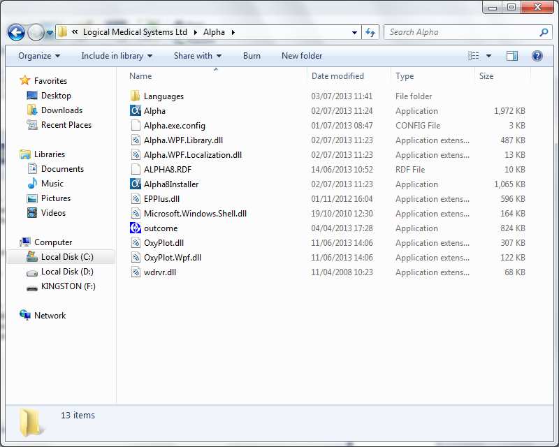Screen dimensions: 559x447
Task: Expand arrow after Logical Medical Systems Ltd
Action: (x=196, y=32)
